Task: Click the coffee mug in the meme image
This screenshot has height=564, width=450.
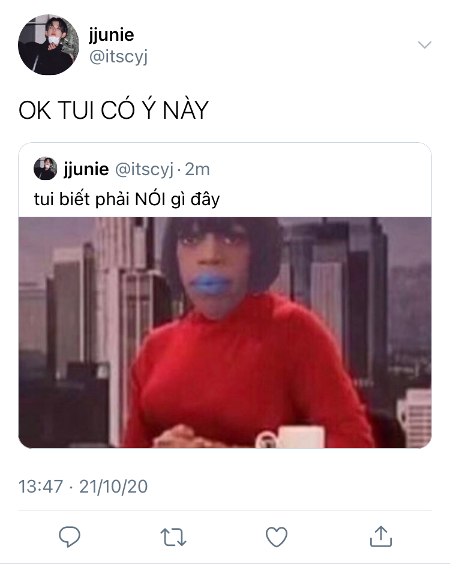Action: (290, 437)
